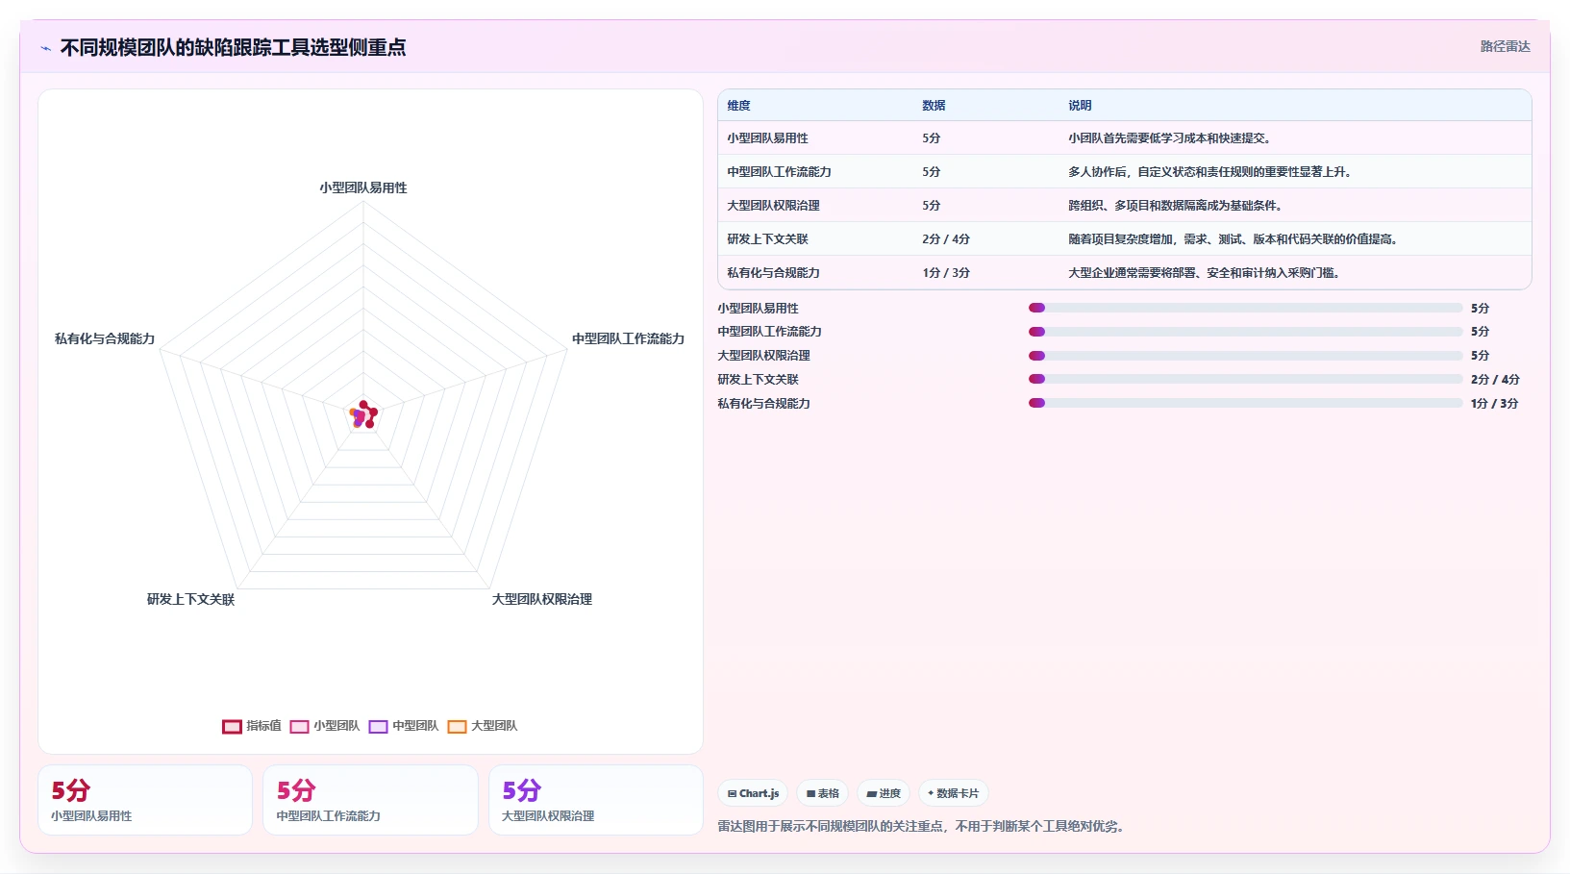Click the 2分 / 4分 value in the table
The image size is (1570, 874).
pyautogui.click(x=946, y=239)
